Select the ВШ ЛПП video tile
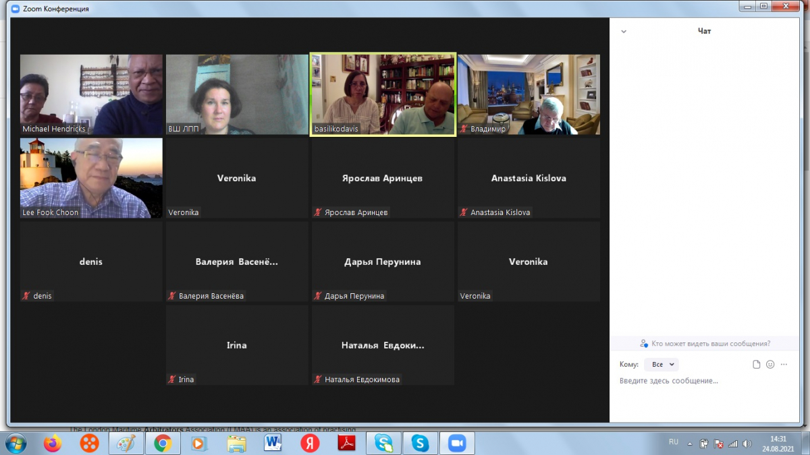Viewport: 810px width, 455px height. [x=237, y=94]
